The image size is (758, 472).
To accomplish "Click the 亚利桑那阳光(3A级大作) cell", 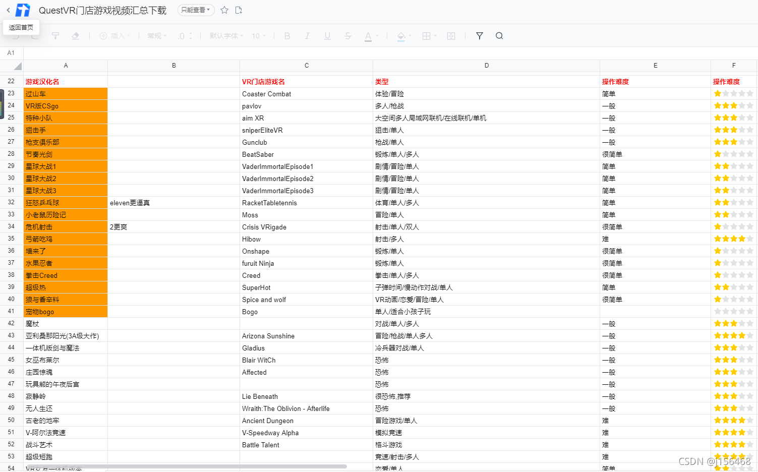I will click(66, 336).
